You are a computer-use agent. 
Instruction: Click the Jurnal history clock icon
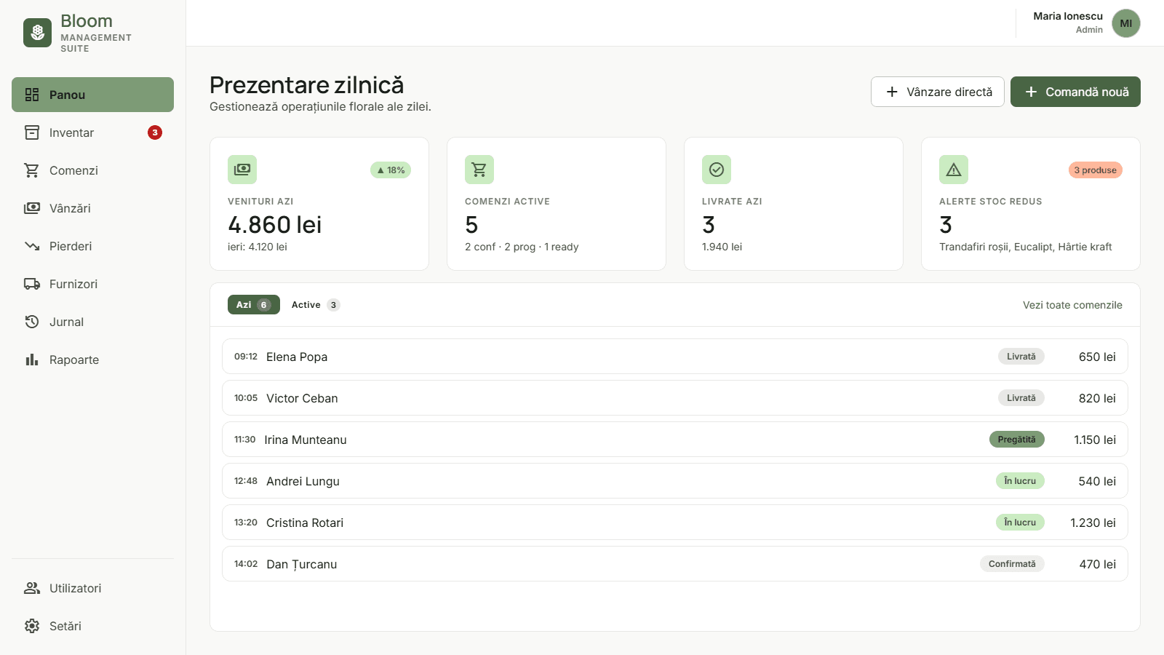coord(32,322)
